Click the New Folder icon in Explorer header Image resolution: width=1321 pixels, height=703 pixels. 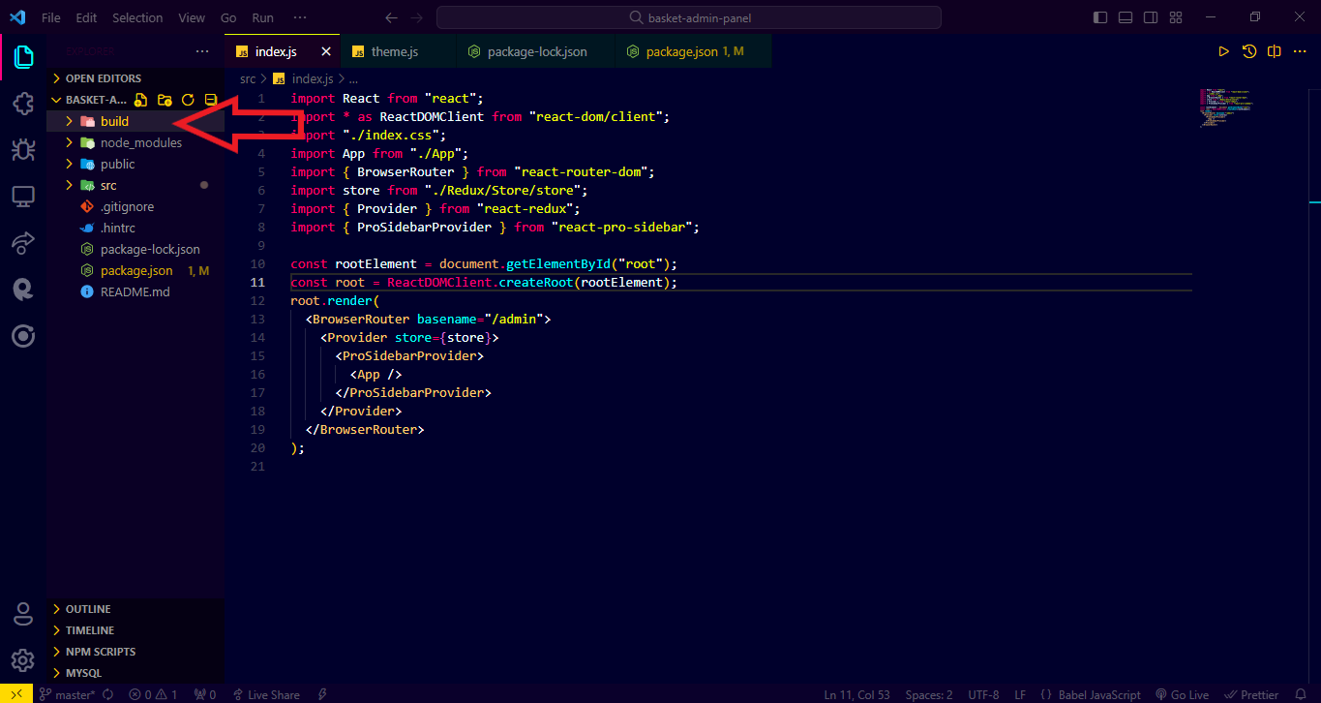coord(165,100)
